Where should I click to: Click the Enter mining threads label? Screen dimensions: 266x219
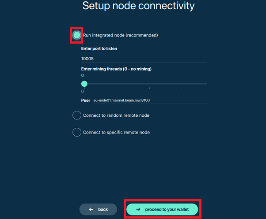116,69
